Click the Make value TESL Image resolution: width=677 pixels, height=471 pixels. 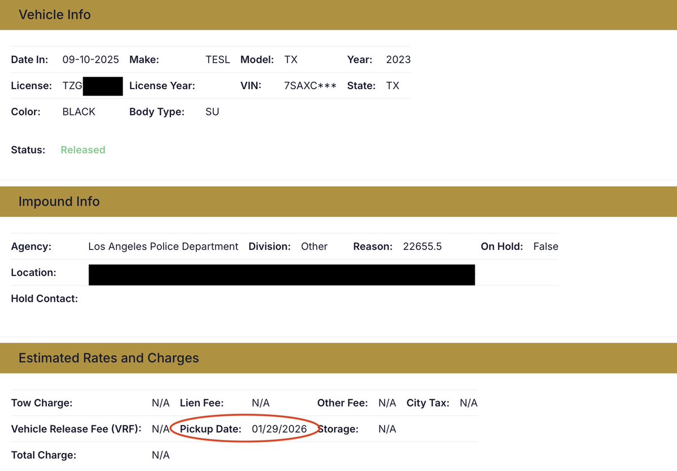click(x=218, y=60)
